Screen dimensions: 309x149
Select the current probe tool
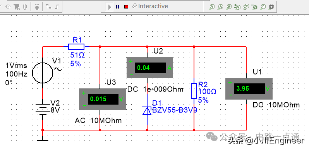point(221,7)
